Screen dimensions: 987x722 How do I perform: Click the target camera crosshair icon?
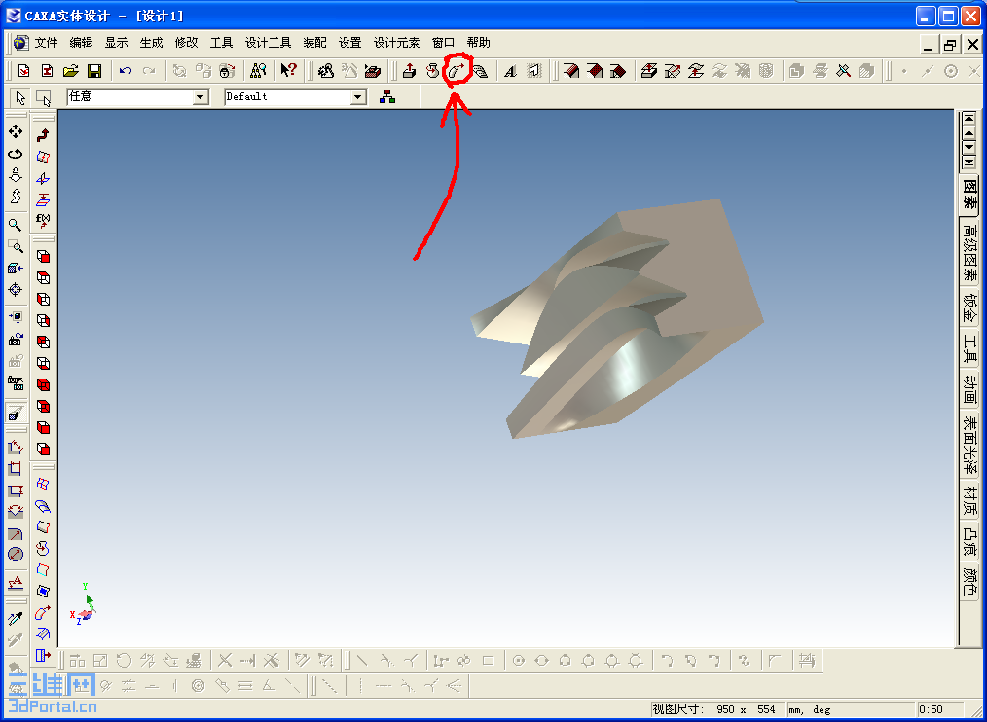tap(16, 290)
